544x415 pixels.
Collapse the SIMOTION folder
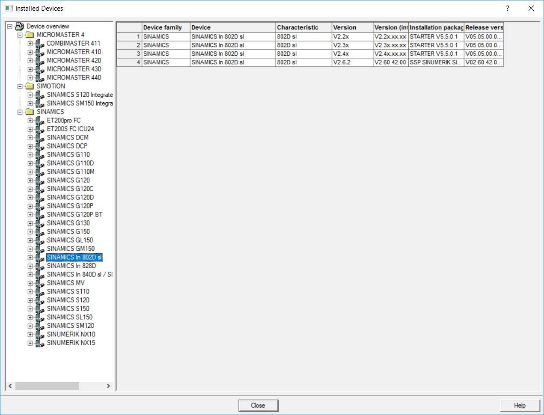point(20,86)
